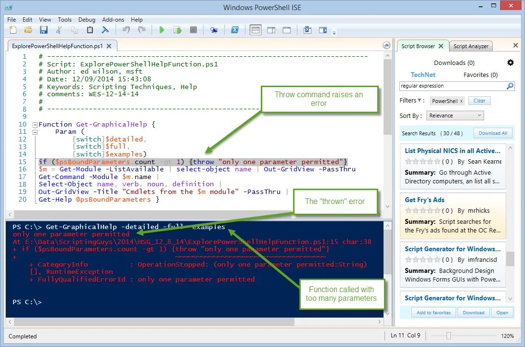Show script pane on right layout
The width and height of the screenshot is (525, 347).
coord(271,30)
